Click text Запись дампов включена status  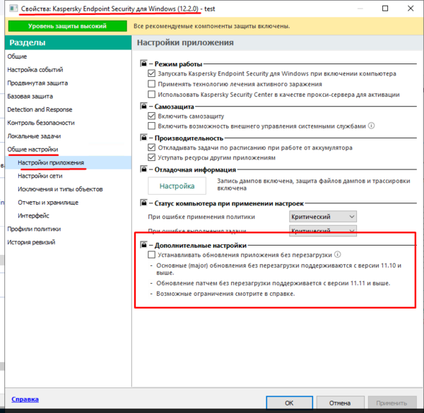314,184
